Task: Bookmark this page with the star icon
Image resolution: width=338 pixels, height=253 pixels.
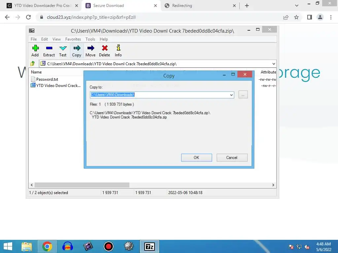Action: (x=296, y=17)
